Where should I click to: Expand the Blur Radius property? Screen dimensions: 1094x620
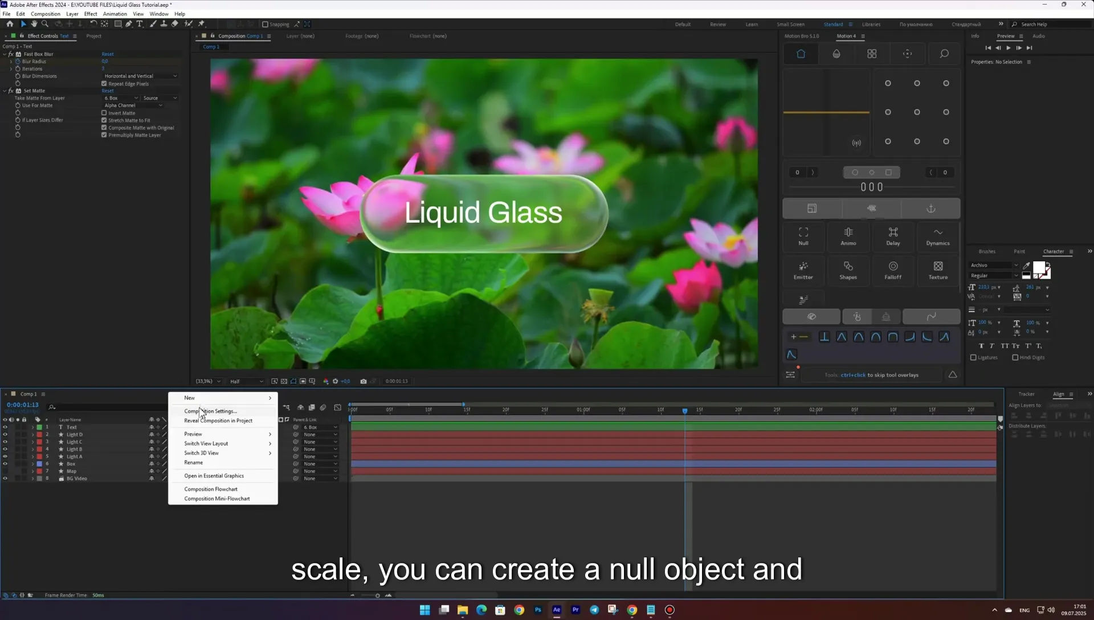coord(11,62)
